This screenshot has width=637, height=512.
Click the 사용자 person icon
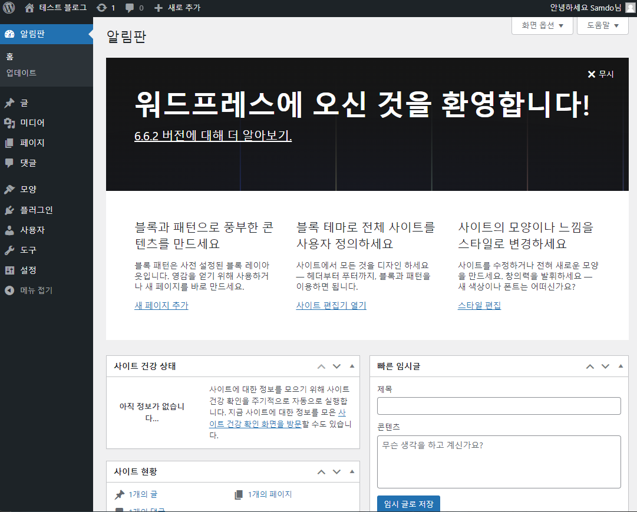pos(9,230)
